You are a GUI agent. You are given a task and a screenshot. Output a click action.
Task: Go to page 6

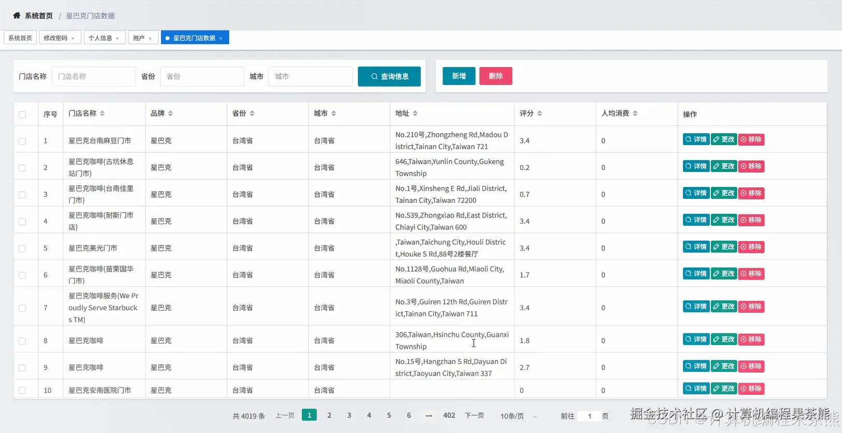coord(409,415)
